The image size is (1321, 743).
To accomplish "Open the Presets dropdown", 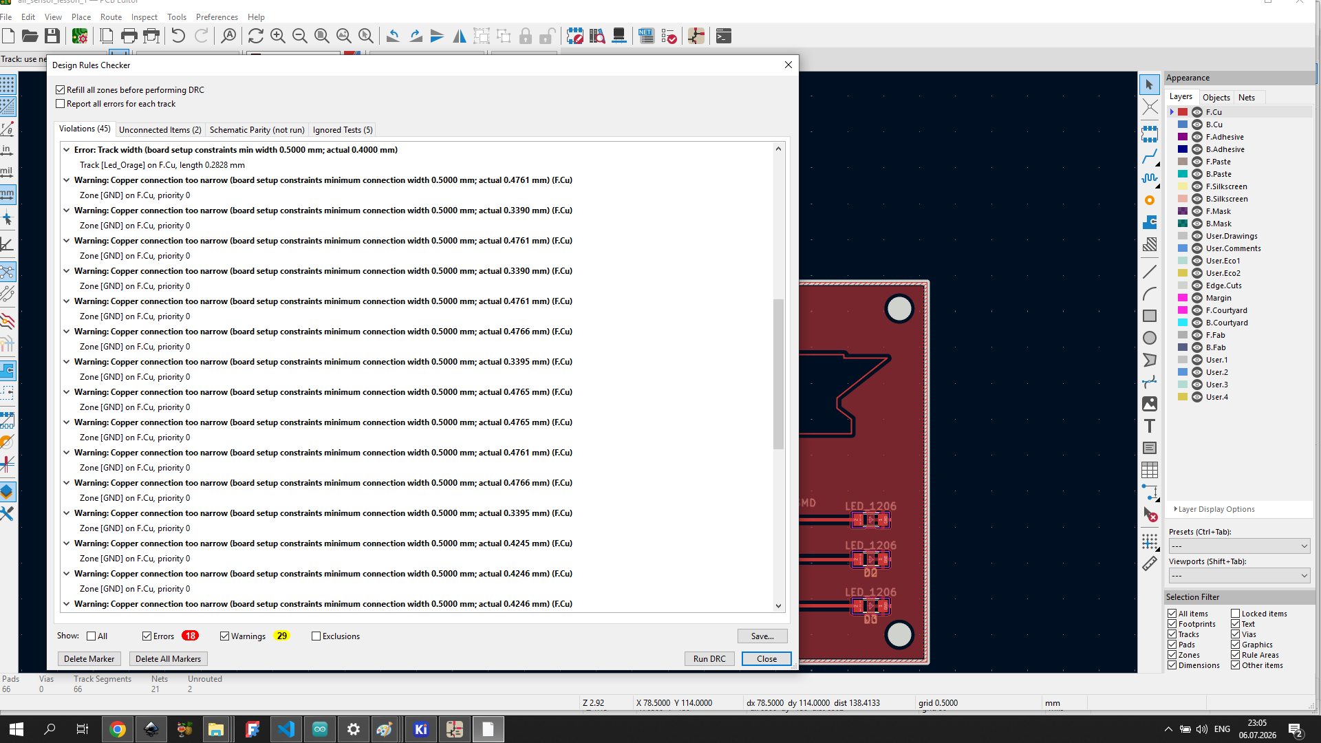I will coord(1239,546).
